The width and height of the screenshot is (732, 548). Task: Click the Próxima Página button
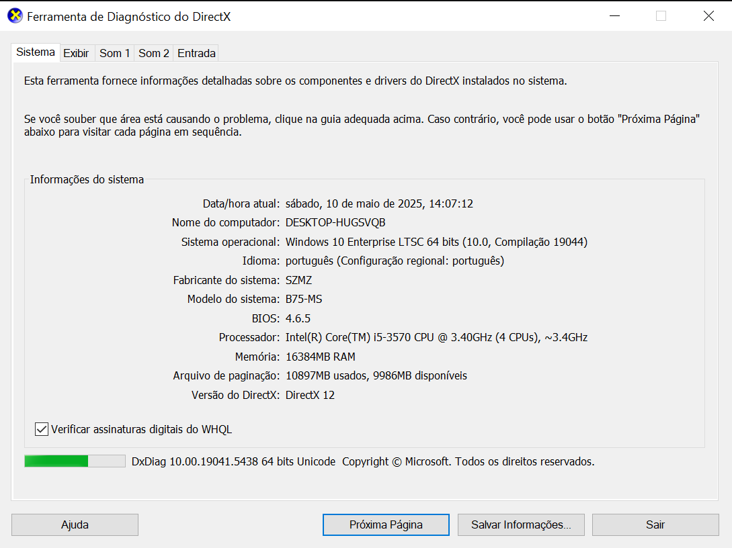(386, 524)
